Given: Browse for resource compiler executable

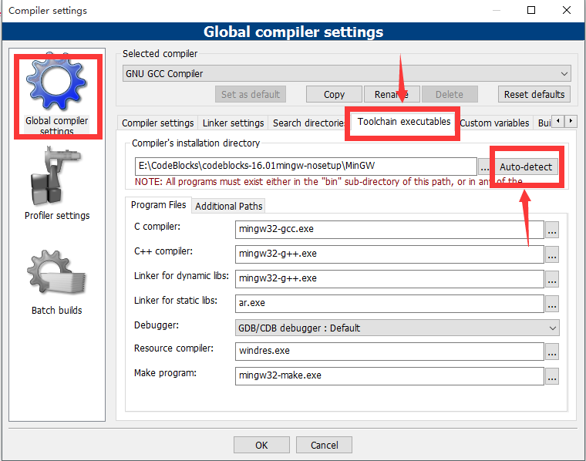Looking at the screenshot, I should (x=551, y=352).
